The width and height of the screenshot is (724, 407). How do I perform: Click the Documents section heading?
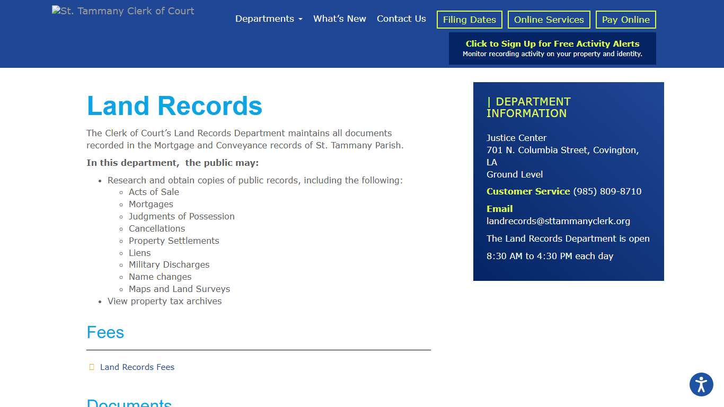[129, 402]
